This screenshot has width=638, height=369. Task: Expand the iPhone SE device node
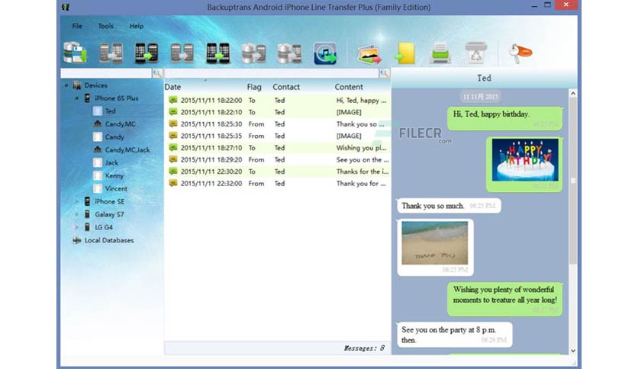click(76, 201)
